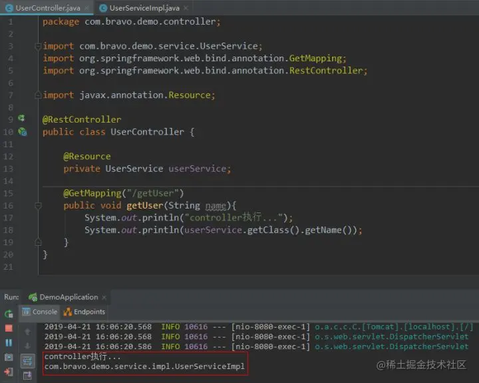Click the underlined name parameter on line 16
Image resolution: width=479 pixels, height=383 pixels.
(216, 206)
